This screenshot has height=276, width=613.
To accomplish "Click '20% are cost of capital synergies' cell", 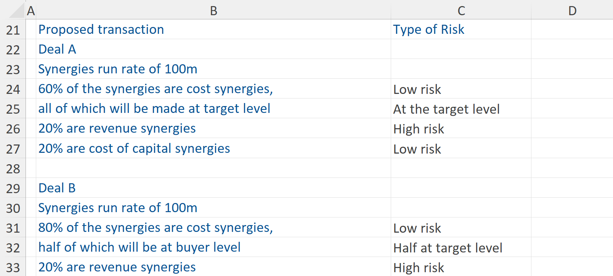I will tap(134, 149).
